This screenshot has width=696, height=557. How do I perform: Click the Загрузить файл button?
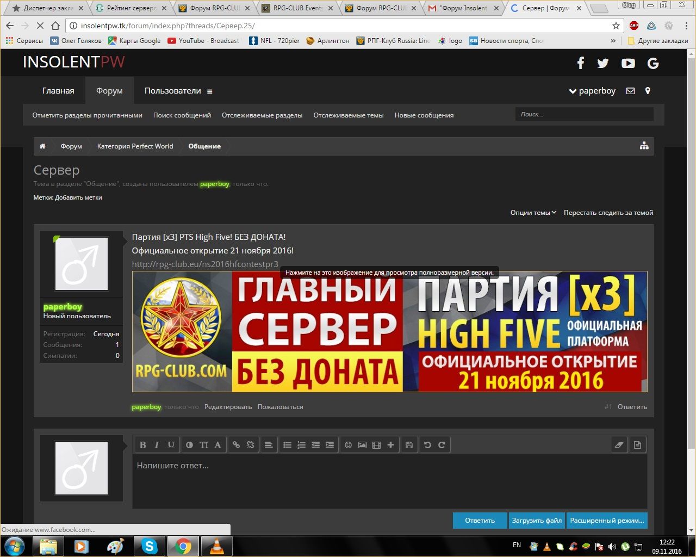[x=537, y=521]
